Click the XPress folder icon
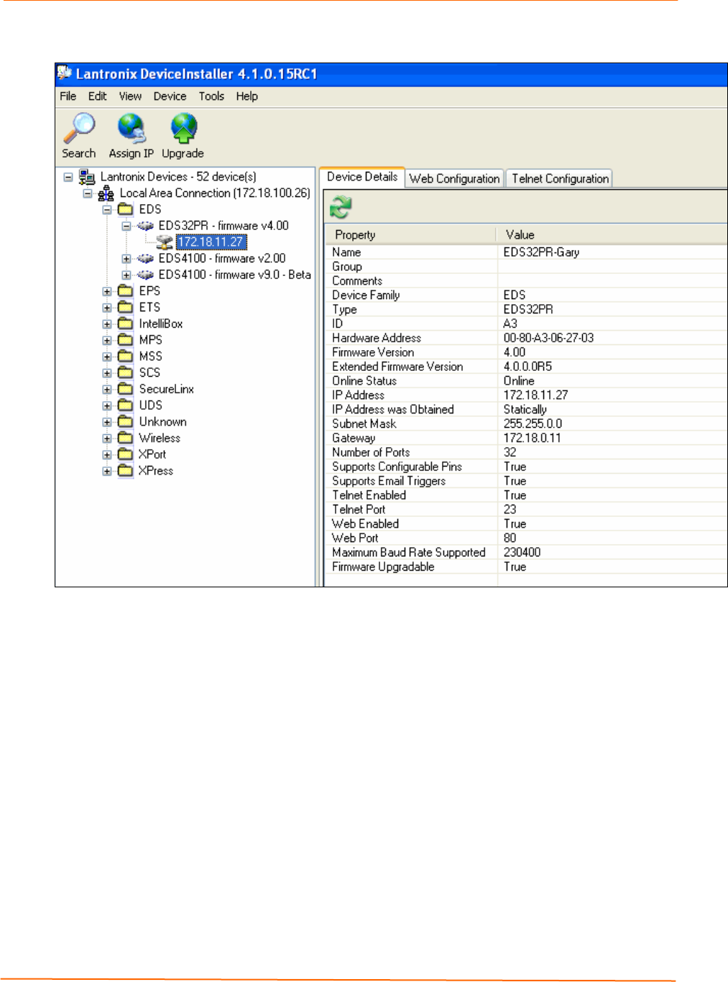The image size is (728, 982). [x=126, y=471]
